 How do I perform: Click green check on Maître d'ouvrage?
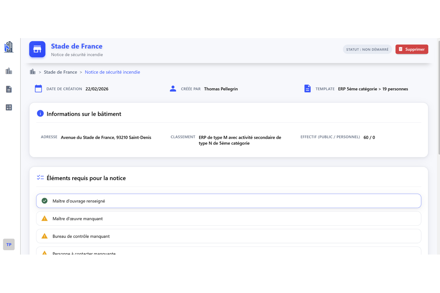pyautogui.click(x=45, y=201)
